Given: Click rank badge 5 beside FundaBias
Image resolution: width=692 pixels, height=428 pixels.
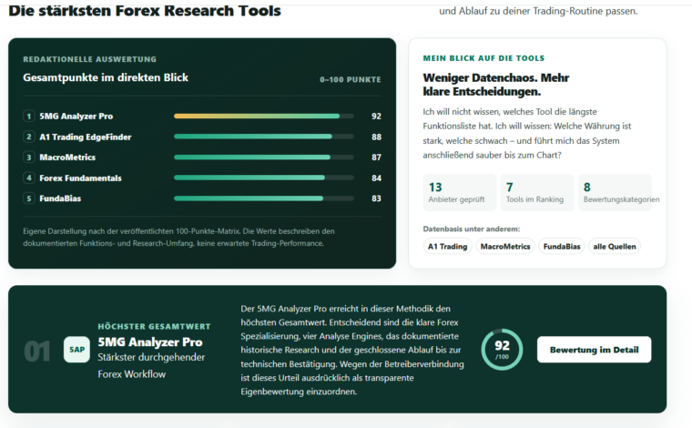Looking at the screenshot, I should tap(29, 199).
